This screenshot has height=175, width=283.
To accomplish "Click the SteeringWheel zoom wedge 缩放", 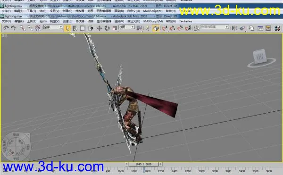I will pos(16,135).
